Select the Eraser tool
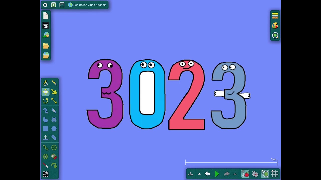This screenshot has width=321, height=180. pos(54,111)
